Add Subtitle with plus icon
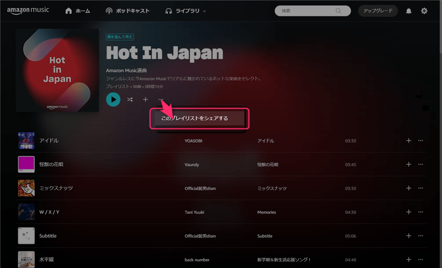Viewport: 442px width, 268px height. [408, 235]
